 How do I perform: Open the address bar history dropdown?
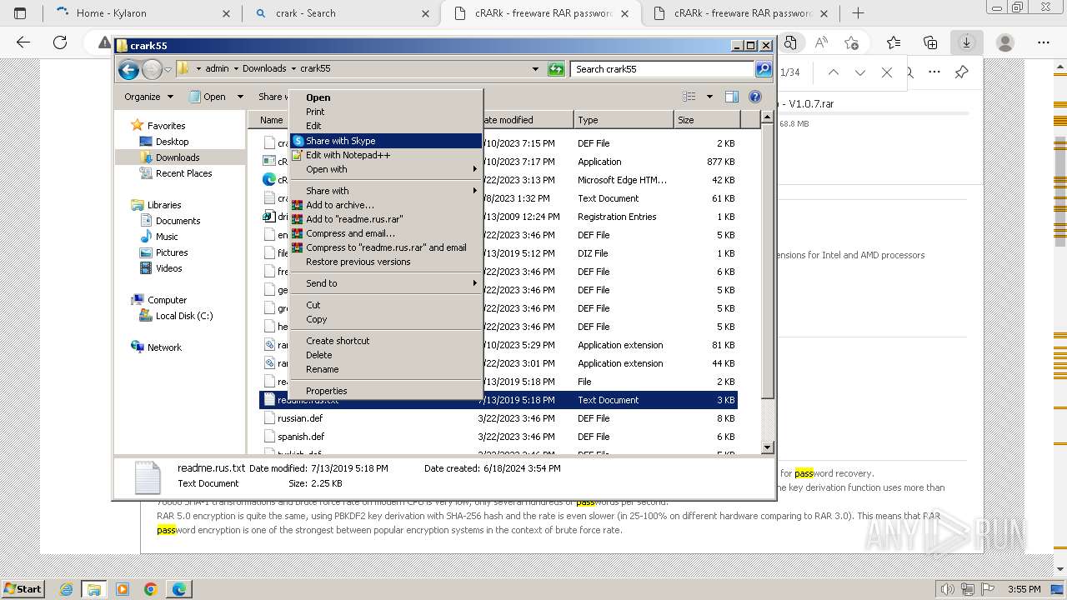click(x=535, y=69)
